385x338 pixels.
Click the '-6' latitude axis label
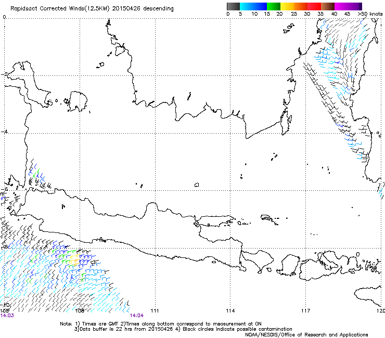point(4,189)
